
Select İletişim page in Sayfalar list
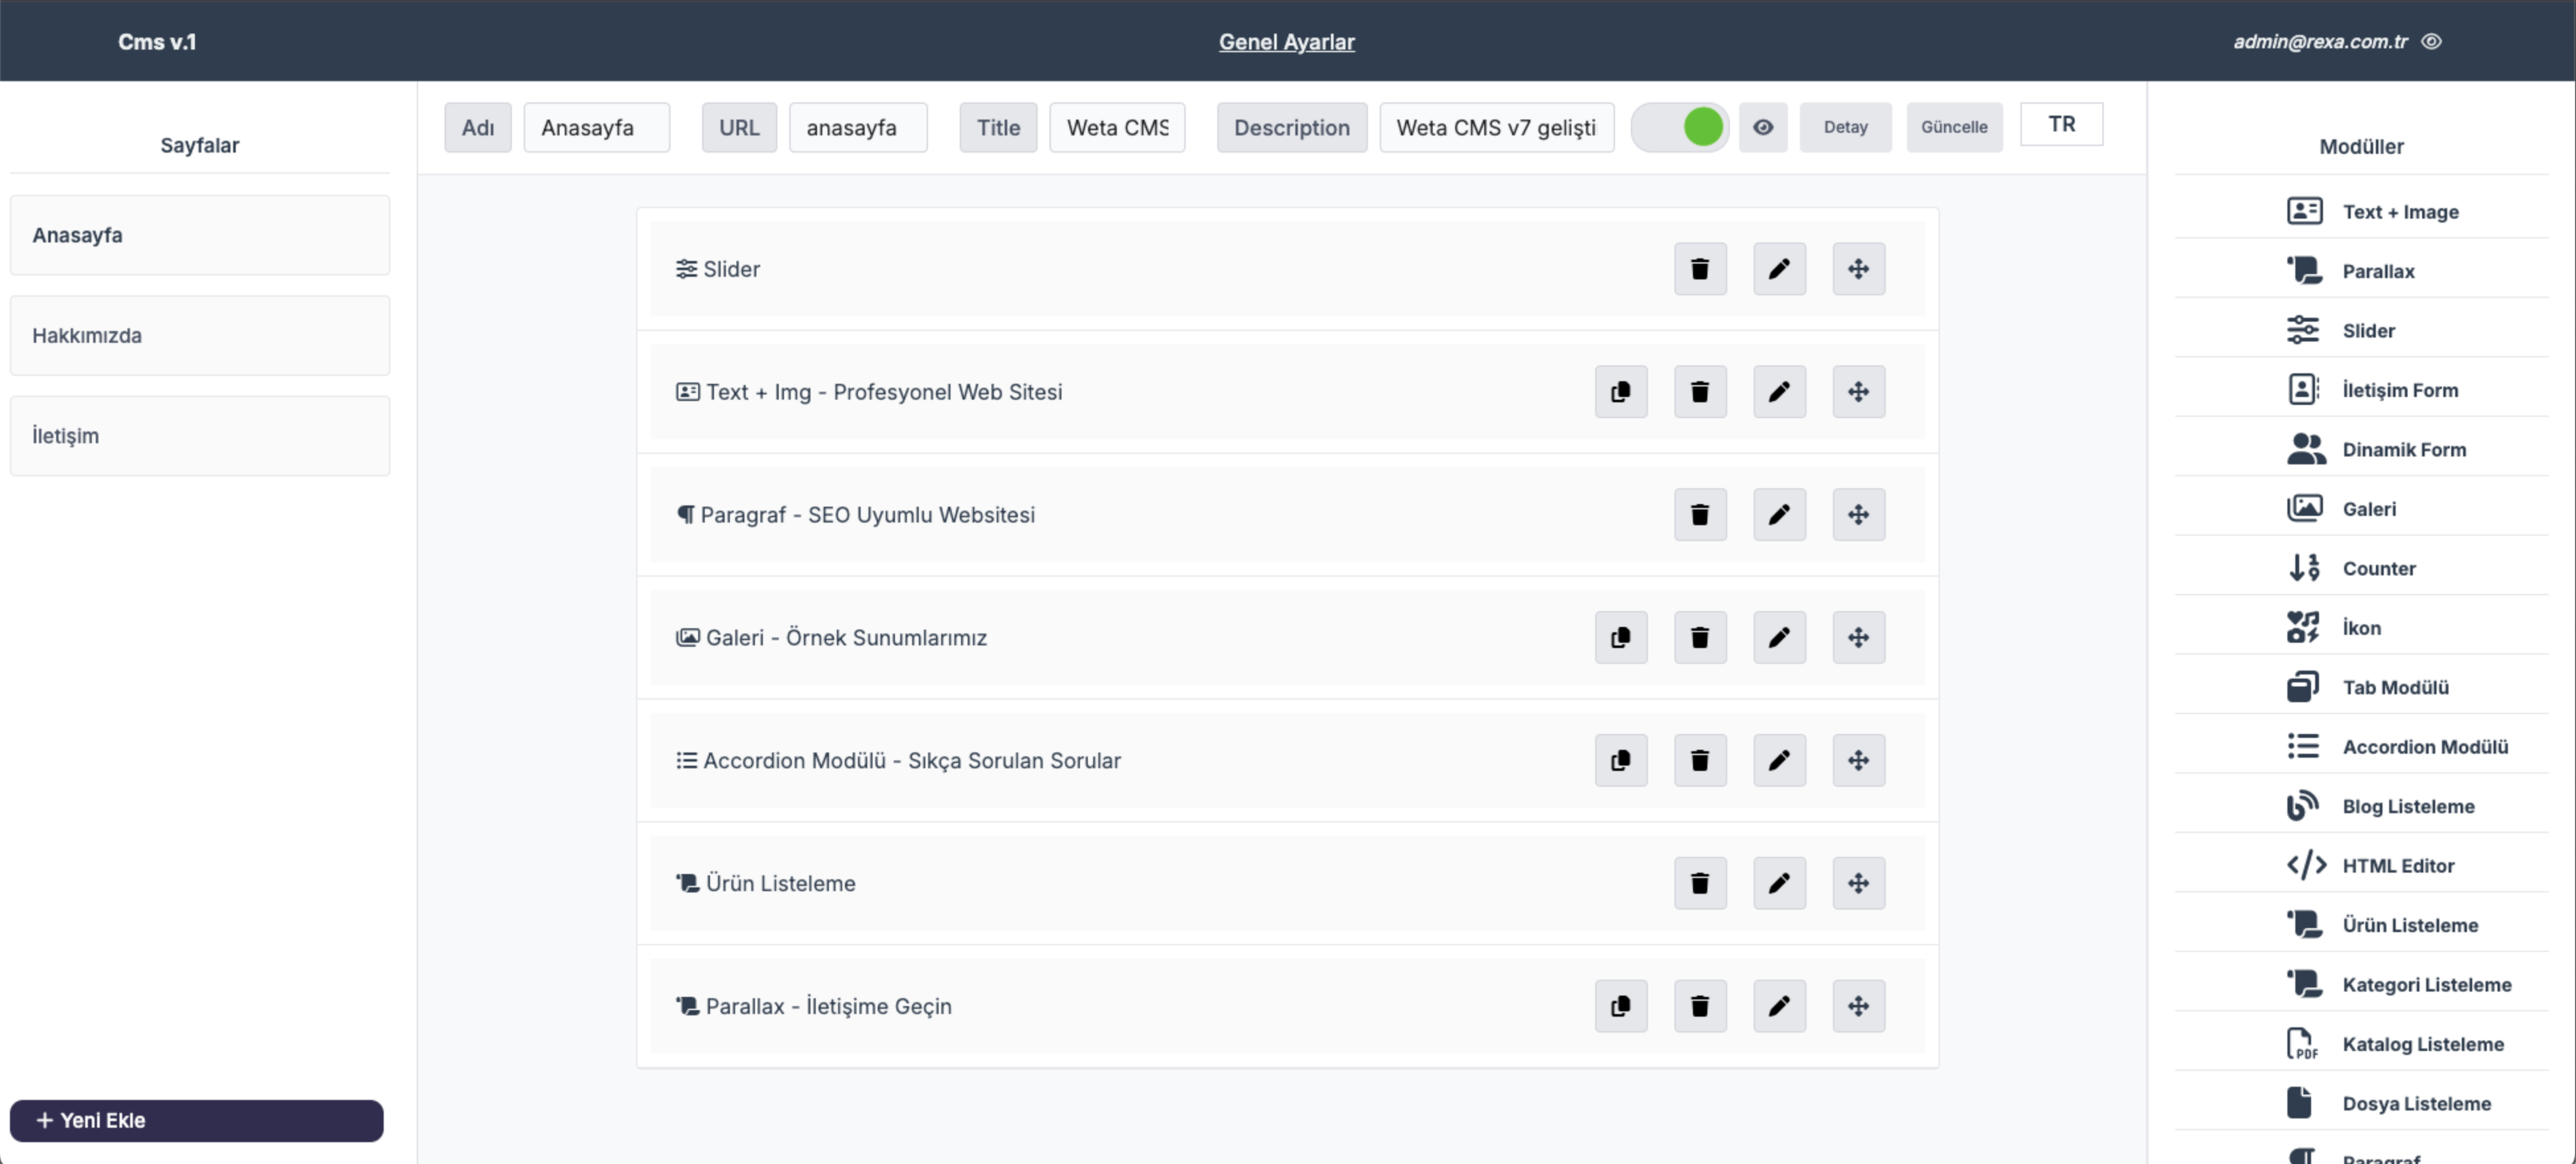pos(200,436)
